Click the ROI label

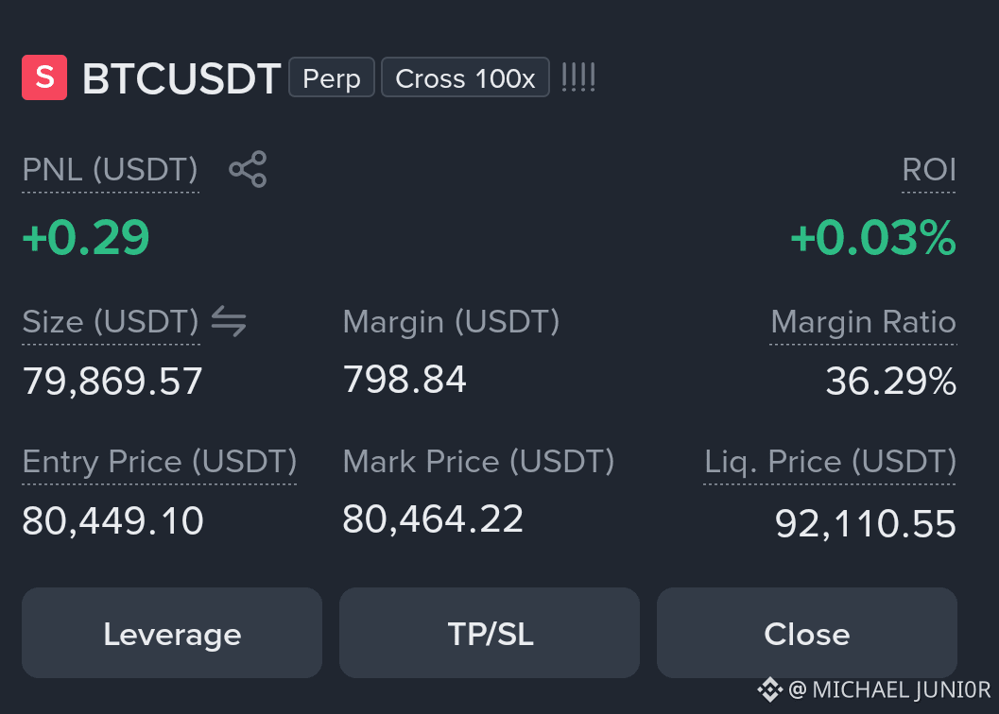[929, 169]
